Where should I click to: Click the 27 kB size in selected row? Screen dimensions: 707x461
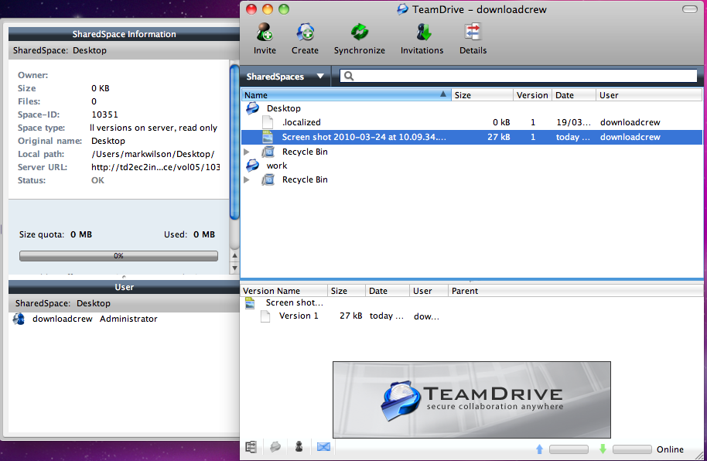click(x=499, y=137)
